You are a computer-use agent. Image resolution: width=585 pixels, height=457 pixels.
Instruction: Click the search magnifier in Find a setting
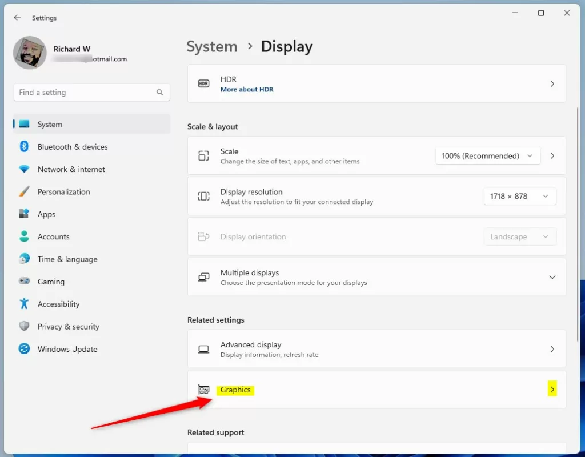159,92
